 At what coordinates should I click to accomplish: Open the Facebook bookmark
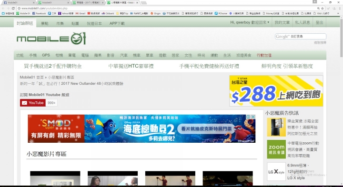click(x=39, y=13)
